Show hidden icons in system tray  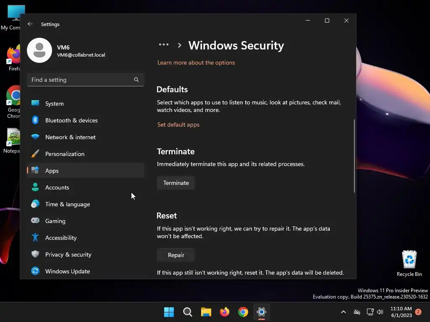tap(343, 312)
